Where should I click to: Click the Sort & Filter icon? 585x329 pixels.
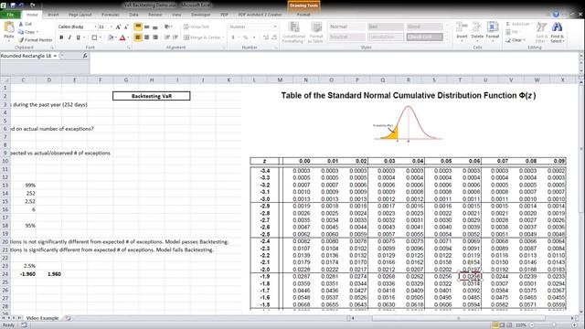541,27
